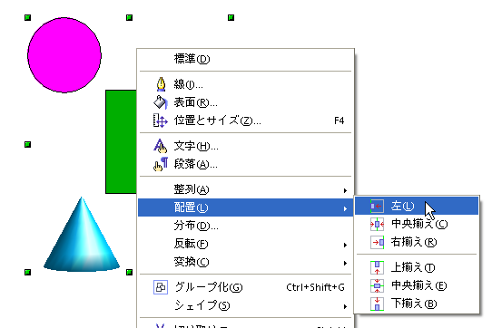This screenshot has width=492, height=328.
Task: Open the シェイプ(S) submenu arrow
Action: pyautogui.click(x=345, y=306)
